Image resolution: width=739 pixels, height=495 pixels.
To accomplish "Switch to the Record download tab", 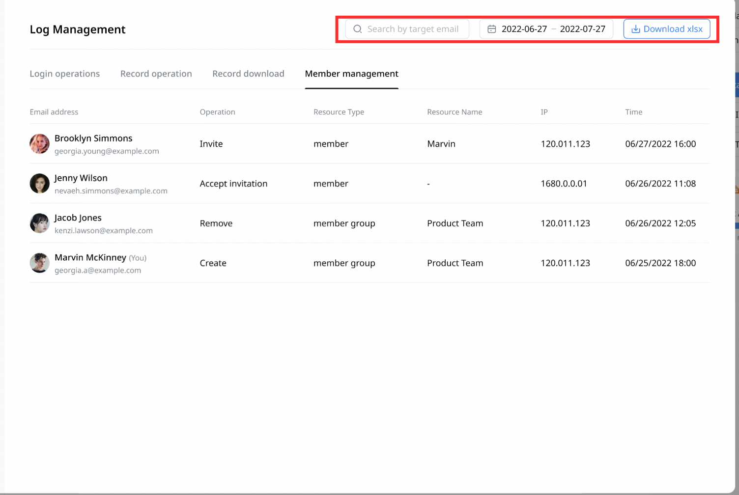I will (x=248, y=74).
